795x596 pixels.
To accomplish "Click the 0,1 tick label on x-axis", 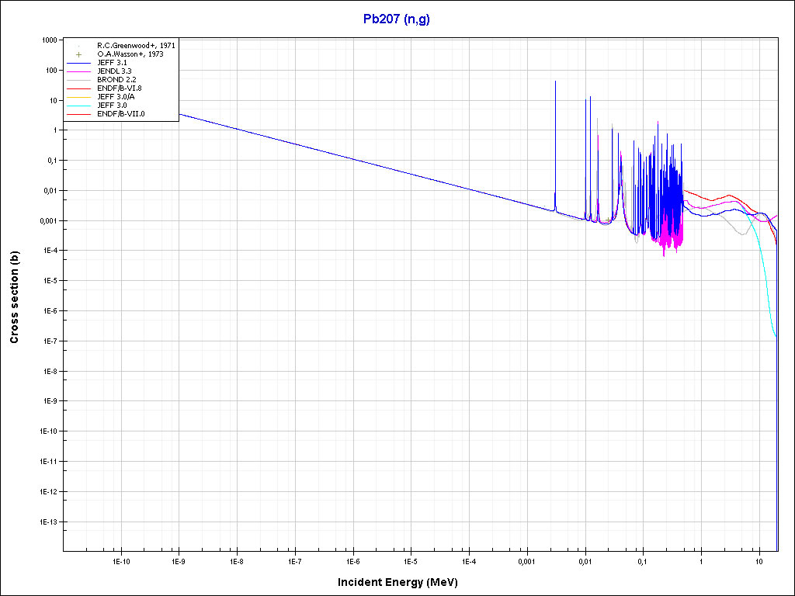I will click(643, 560).
